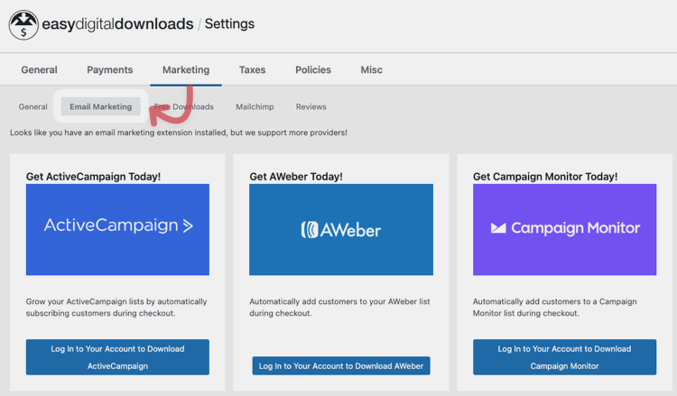This screenshot has width=677, height=396.
Task: Click the "Looks like you have an email marketing extension" notice
Action: tap(179, 133)
